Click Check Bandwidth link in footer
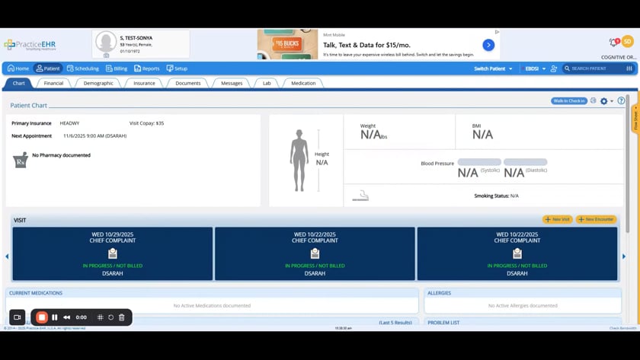This screenshot has height=360, width=640. tap(622, 328)
